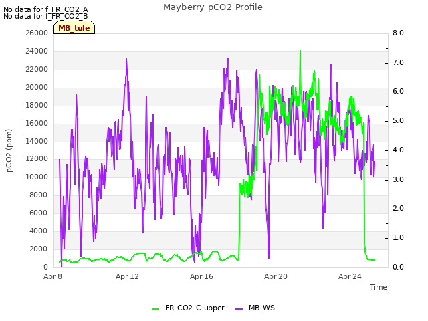The width and height of the screenshot is (428, 321).
Task: Click the 2000 left axis value
Action: tap(39, 249)
